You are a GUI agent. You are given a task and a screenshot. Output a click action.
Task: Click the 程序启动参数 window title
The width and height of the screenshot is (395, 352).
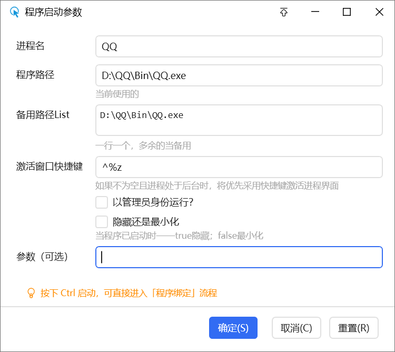(x=53, y=12)
